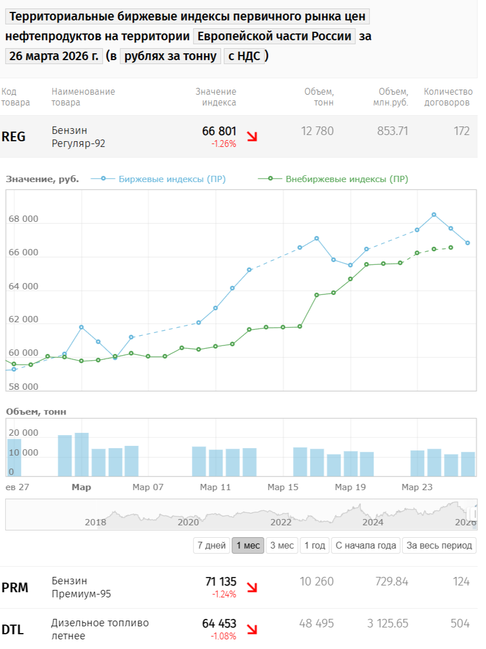Open the territory selector Европейской части России

pyautogui.click(x=274, y=36)
